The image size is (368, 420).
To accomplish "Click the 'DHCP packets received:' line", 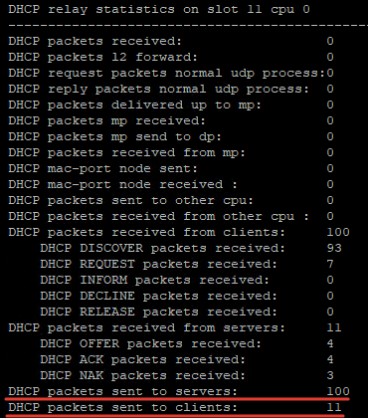I will 171,41.
